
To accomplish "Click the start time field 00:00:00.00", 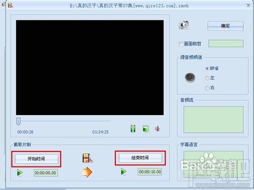I will (x=46, y=173).
